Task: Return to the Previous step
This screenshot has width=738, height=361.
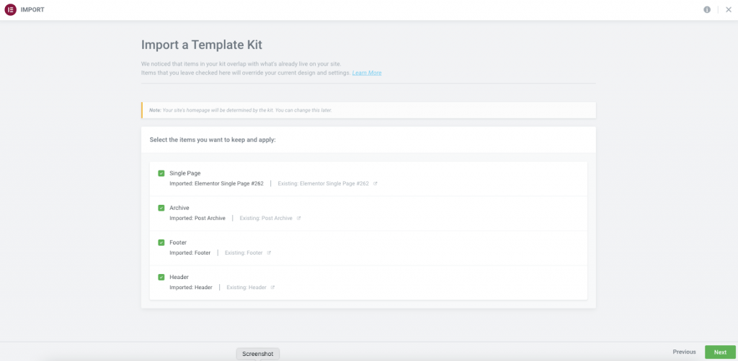Action: (x=684, y=352)
